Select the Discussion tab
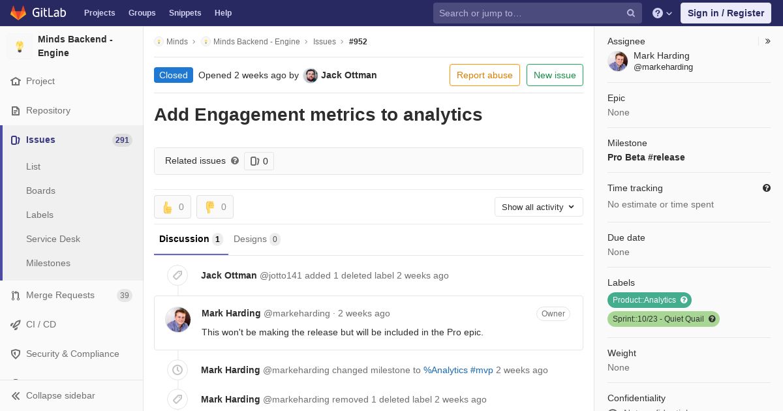Screen dimensions: 783x411 191,239
